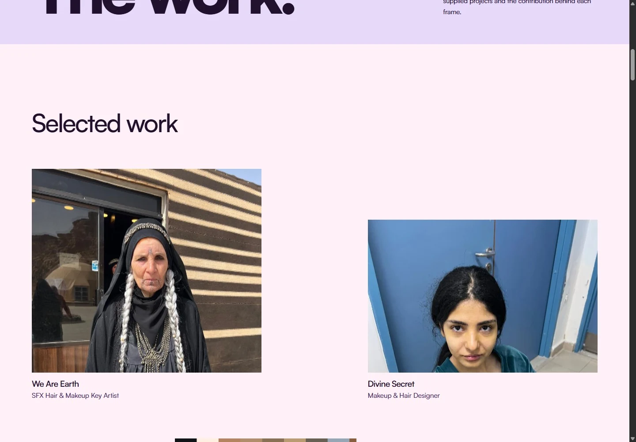Click the We Are Earth title link
636x442 pixels.
point(55,384)
